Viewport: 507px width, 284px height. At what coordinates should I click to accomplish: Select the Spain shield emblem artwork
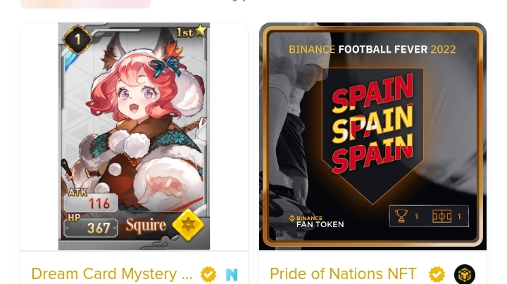(x=373, y=136)
